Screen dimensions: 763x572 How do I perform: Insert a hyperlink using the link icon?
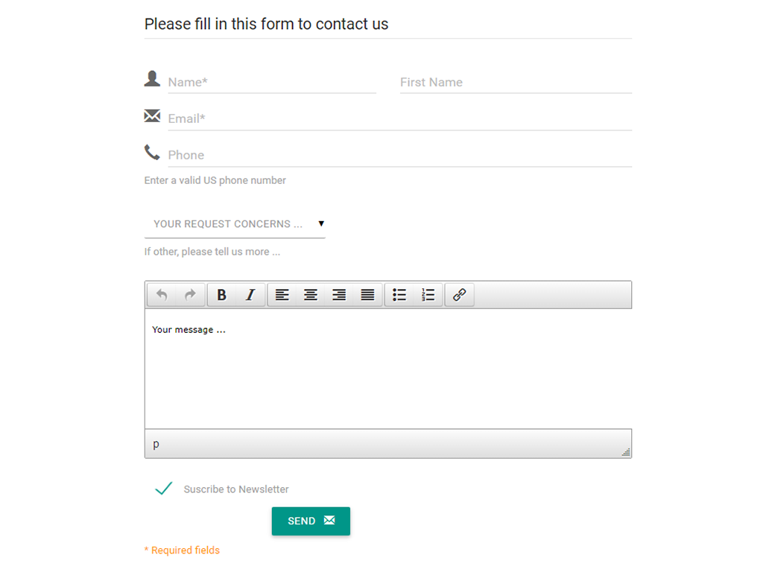coord(459,295)
